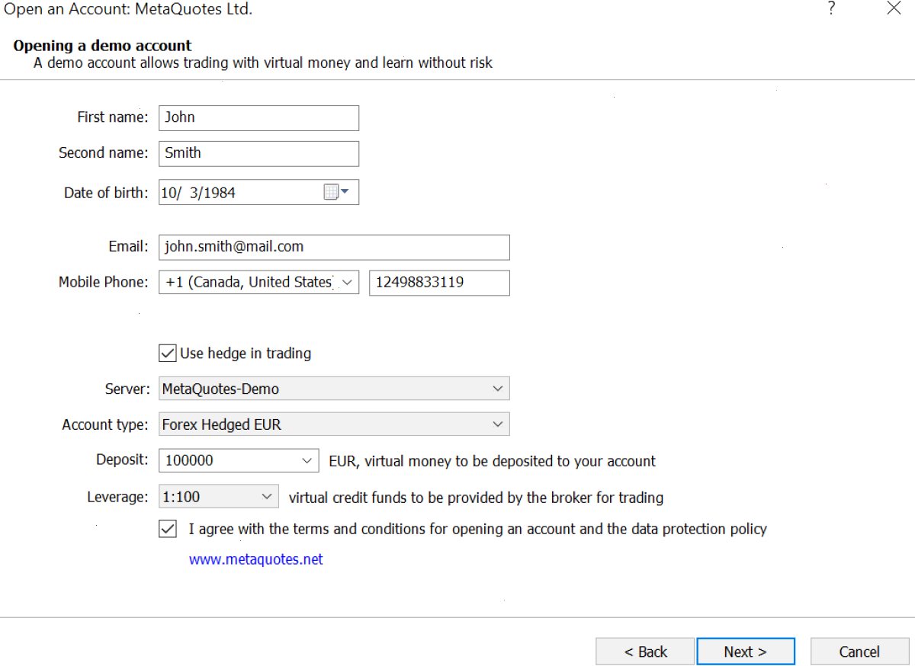Open the date of birth calendar picker
This screenshot has height=666, width=915.
coord(336,193)
